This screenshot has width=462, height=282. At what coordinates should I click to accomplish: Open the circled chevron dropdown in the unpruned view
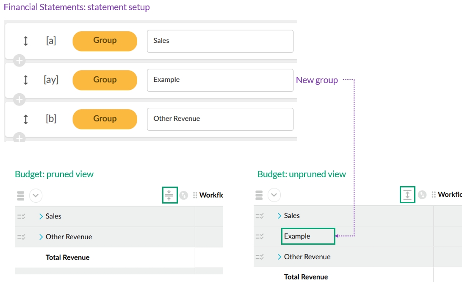pyautogui.click(x=274, y=195)
